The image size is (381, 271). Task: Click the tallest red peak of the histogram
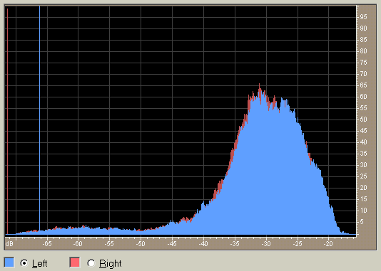pos(259,85)
